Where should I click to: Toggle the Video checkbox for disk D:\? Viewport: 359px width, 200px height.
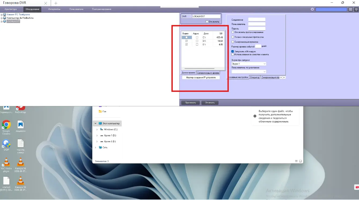[186, 41]
